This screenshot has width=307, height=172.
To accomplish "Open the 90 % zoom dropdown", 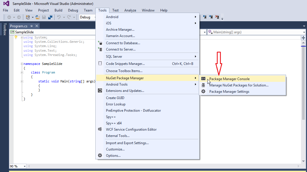I will [x=25, y=166].
